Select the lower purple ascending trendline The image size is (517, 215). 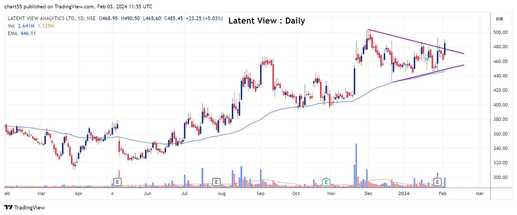pos(427,74)
